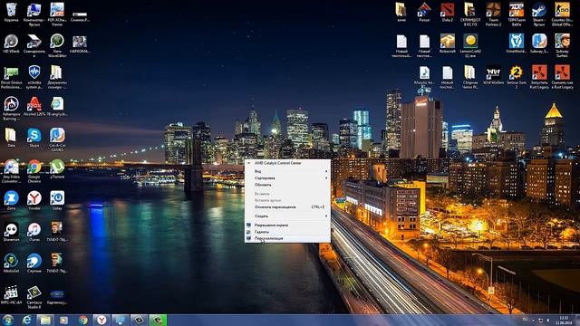Image resolution: width=580 pixels, height=326 pixels.
Task: Expand the Создать submenu arrow
Action: [x=326, y=216]
